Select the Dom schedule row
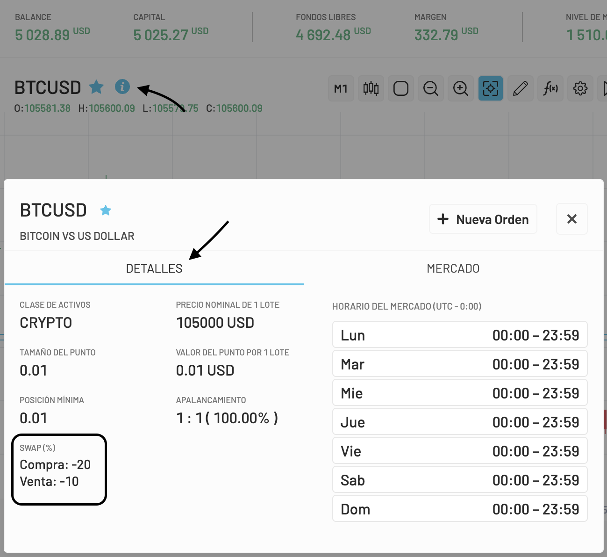The width and height of the screenshot is (607, 557). tap(460, 509)
